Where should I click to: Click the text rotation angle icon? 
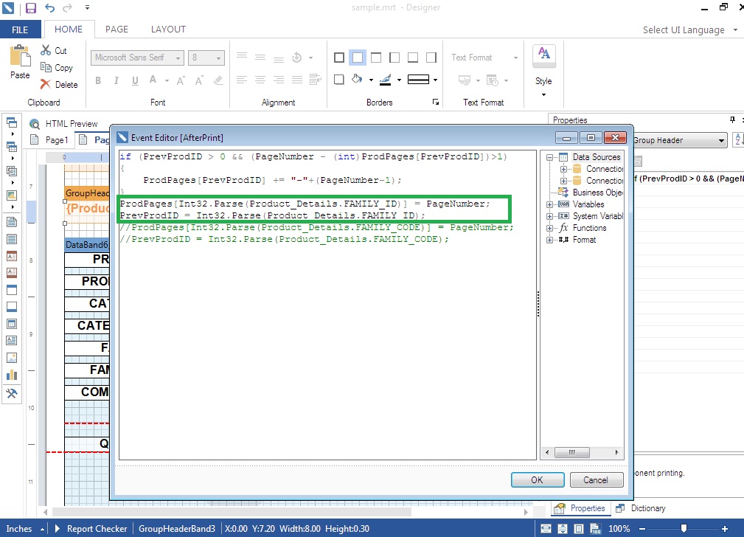coord(296,58)
